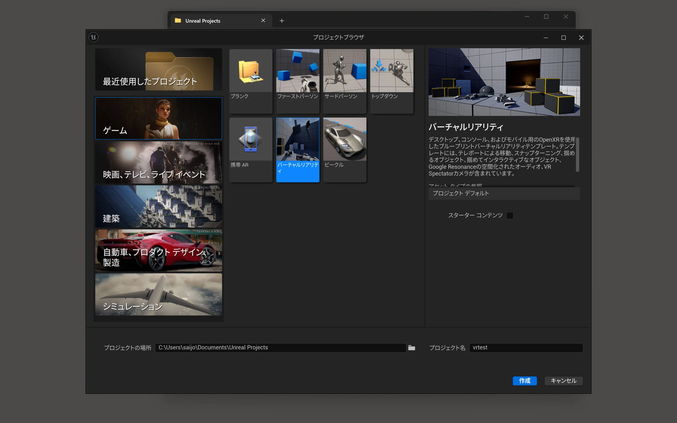Viewport: 677px width, 423px height.
Task: Open the Recent Projects (最近使用したプロジェクト) category
Action: 158,69
